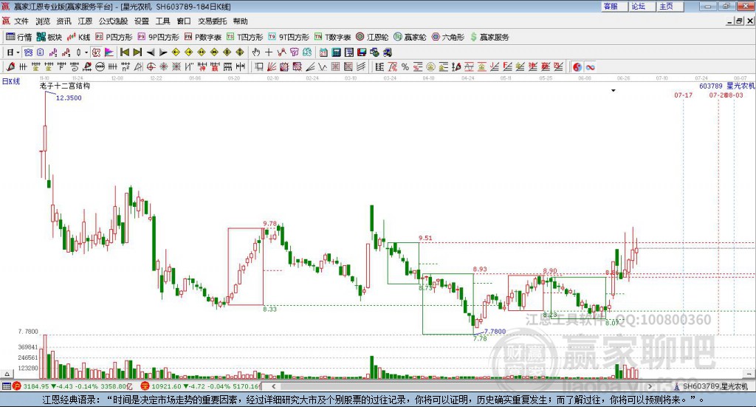Select the crosshair plus cursor
The width and height of the screenshot is (756, 407).
pyautogui.click(x=269, y=52)
